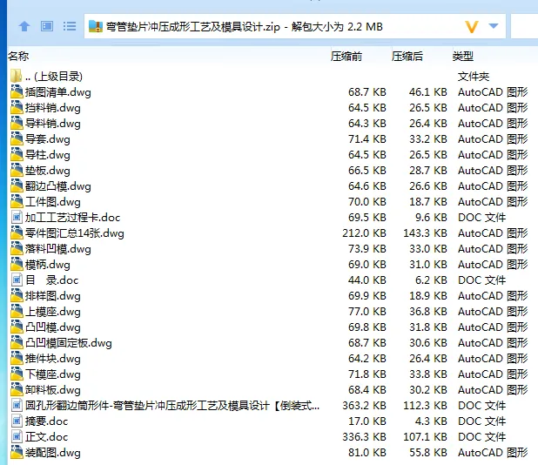The image size is (538, 465).
Task: Click the 55.8 KB compressed size
Action: pos(428,452)
